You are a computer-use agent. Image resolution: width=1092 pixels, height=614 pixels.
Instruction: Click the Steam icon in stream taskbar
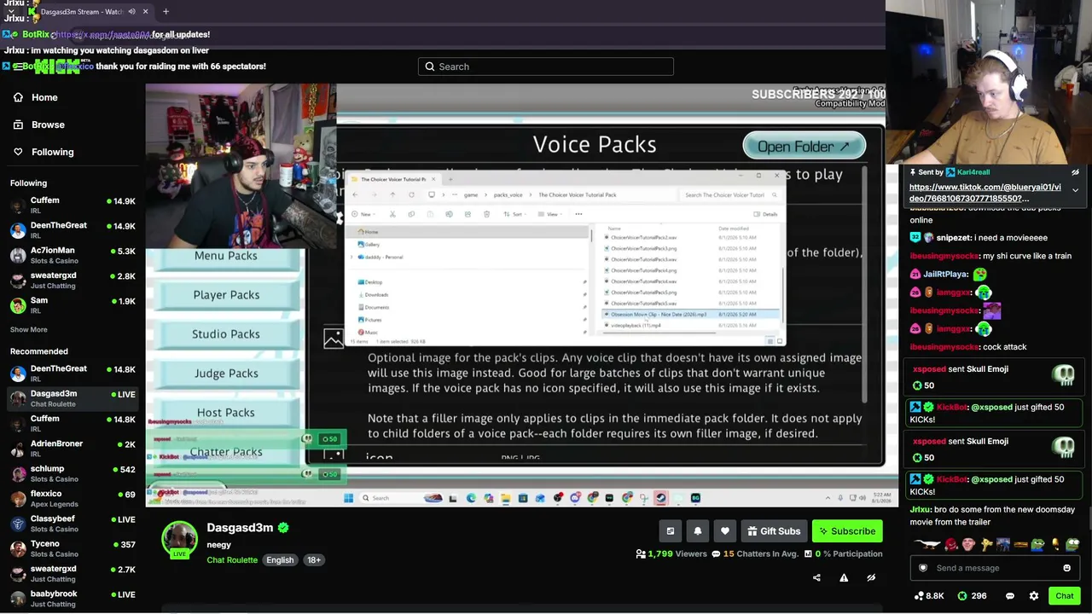point(660,498)
